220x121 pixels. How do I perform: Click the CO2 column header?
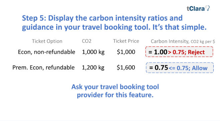click(x=86, y=41)
